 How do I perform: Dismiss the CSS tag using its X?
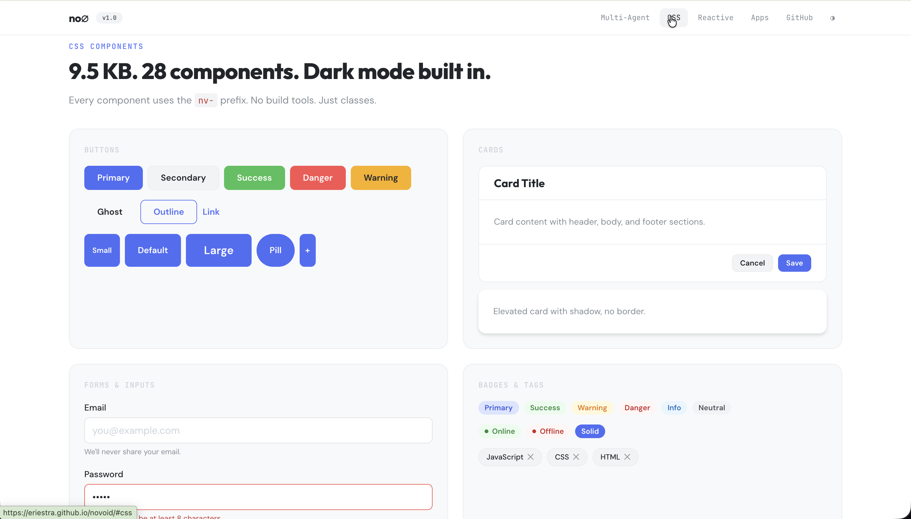[x=576, y=457]
